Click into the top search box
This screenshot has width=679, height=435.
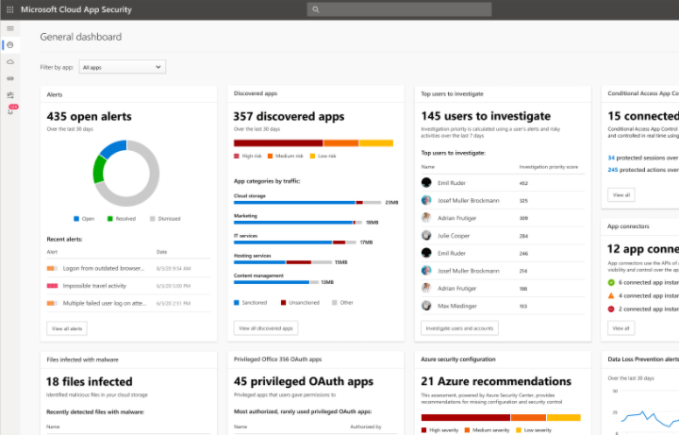pyautogui.click(x=399, y=9)
